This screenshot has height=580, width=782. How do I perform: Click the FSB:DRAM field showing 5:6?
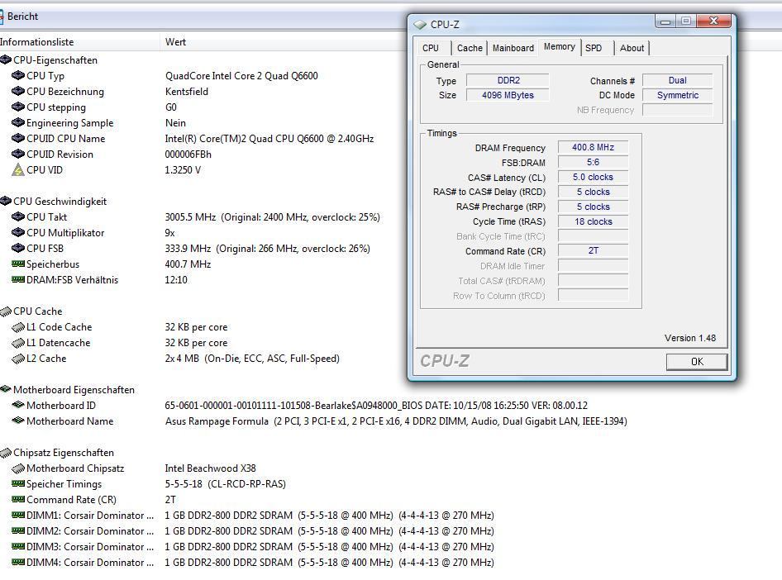click(593, 163)
